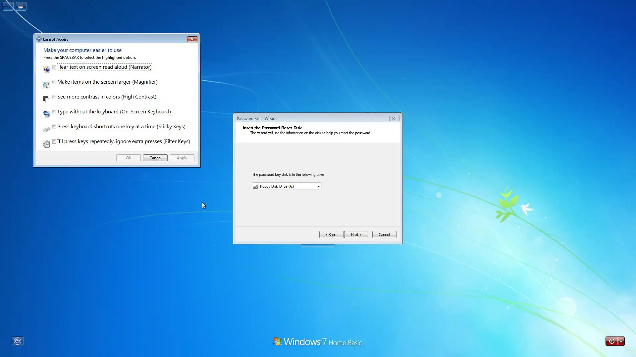
Task: Enable On-Screen Keyboard checkbox
Action: pyautogui.click(x=54, y=112)
